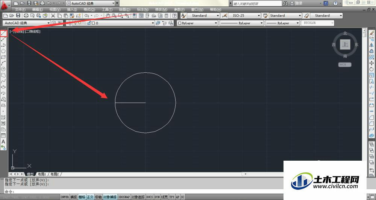Select the Circle tool
Screen dimensions: 376x200
(x=3, y=69)
